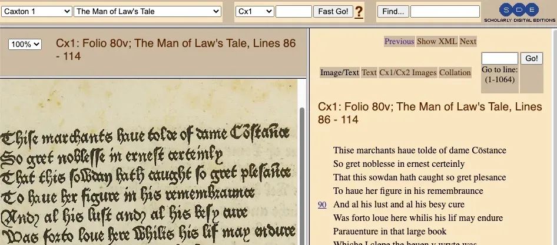Switch to Text view tab

369,73
